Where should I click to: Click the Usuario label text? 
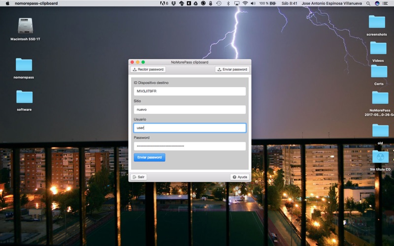point(140,119)
